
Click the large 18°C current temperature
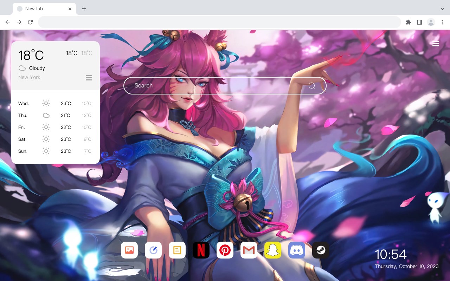click(31, 55)
